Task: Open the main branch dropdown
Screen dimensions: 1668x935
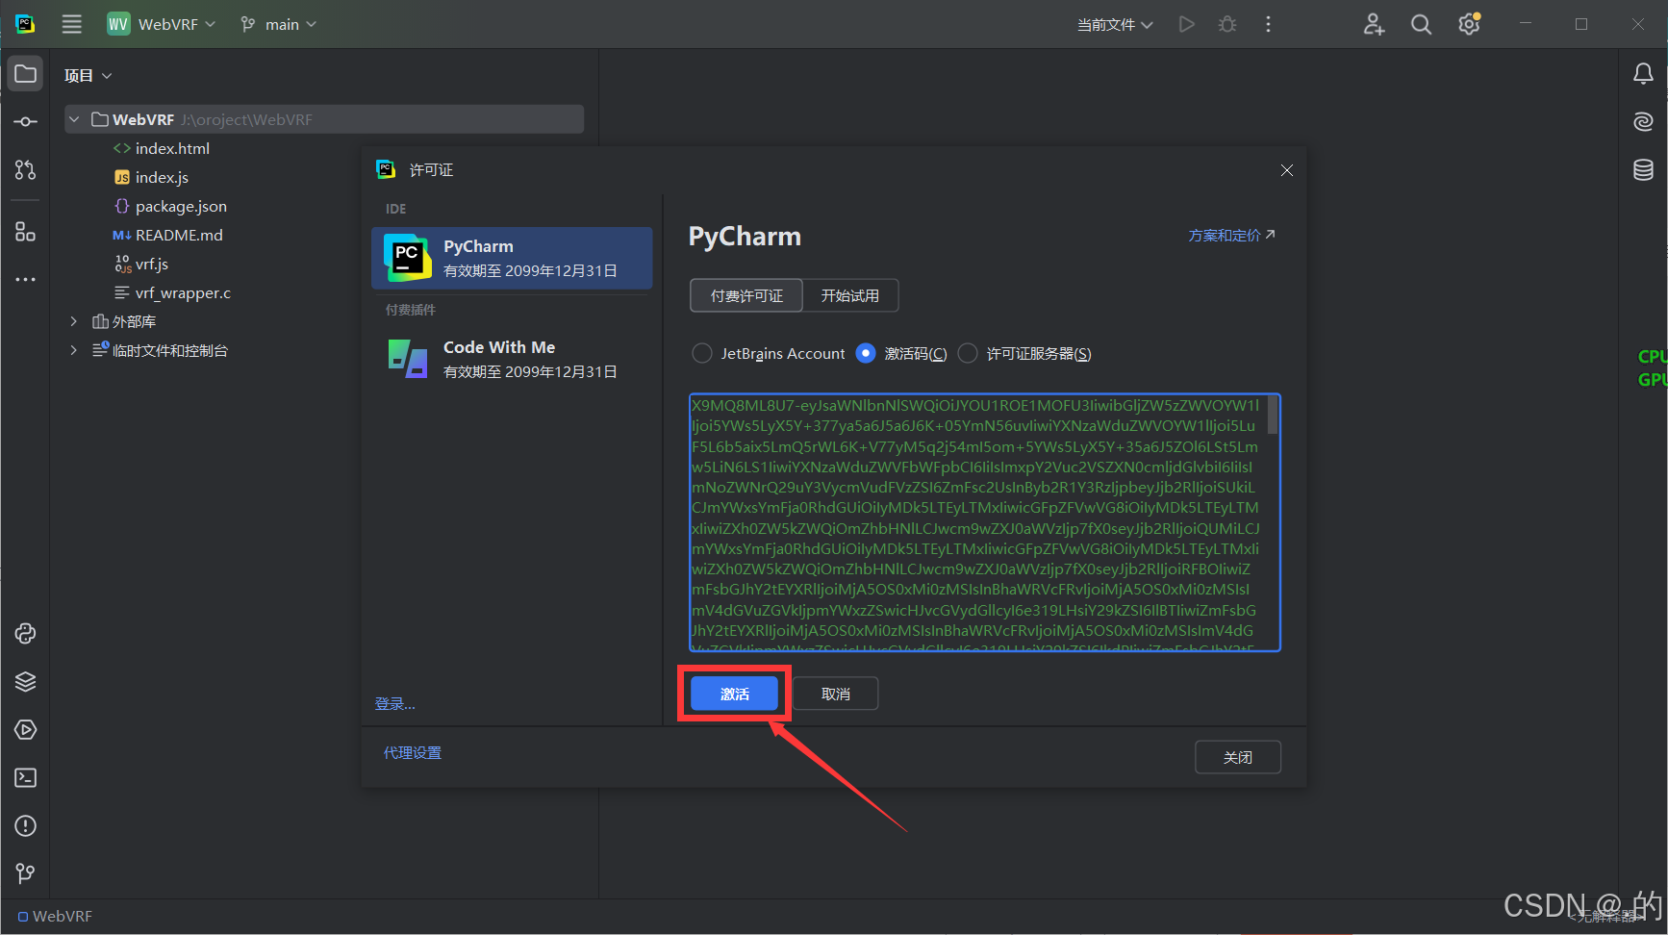Action: (278, 24)
